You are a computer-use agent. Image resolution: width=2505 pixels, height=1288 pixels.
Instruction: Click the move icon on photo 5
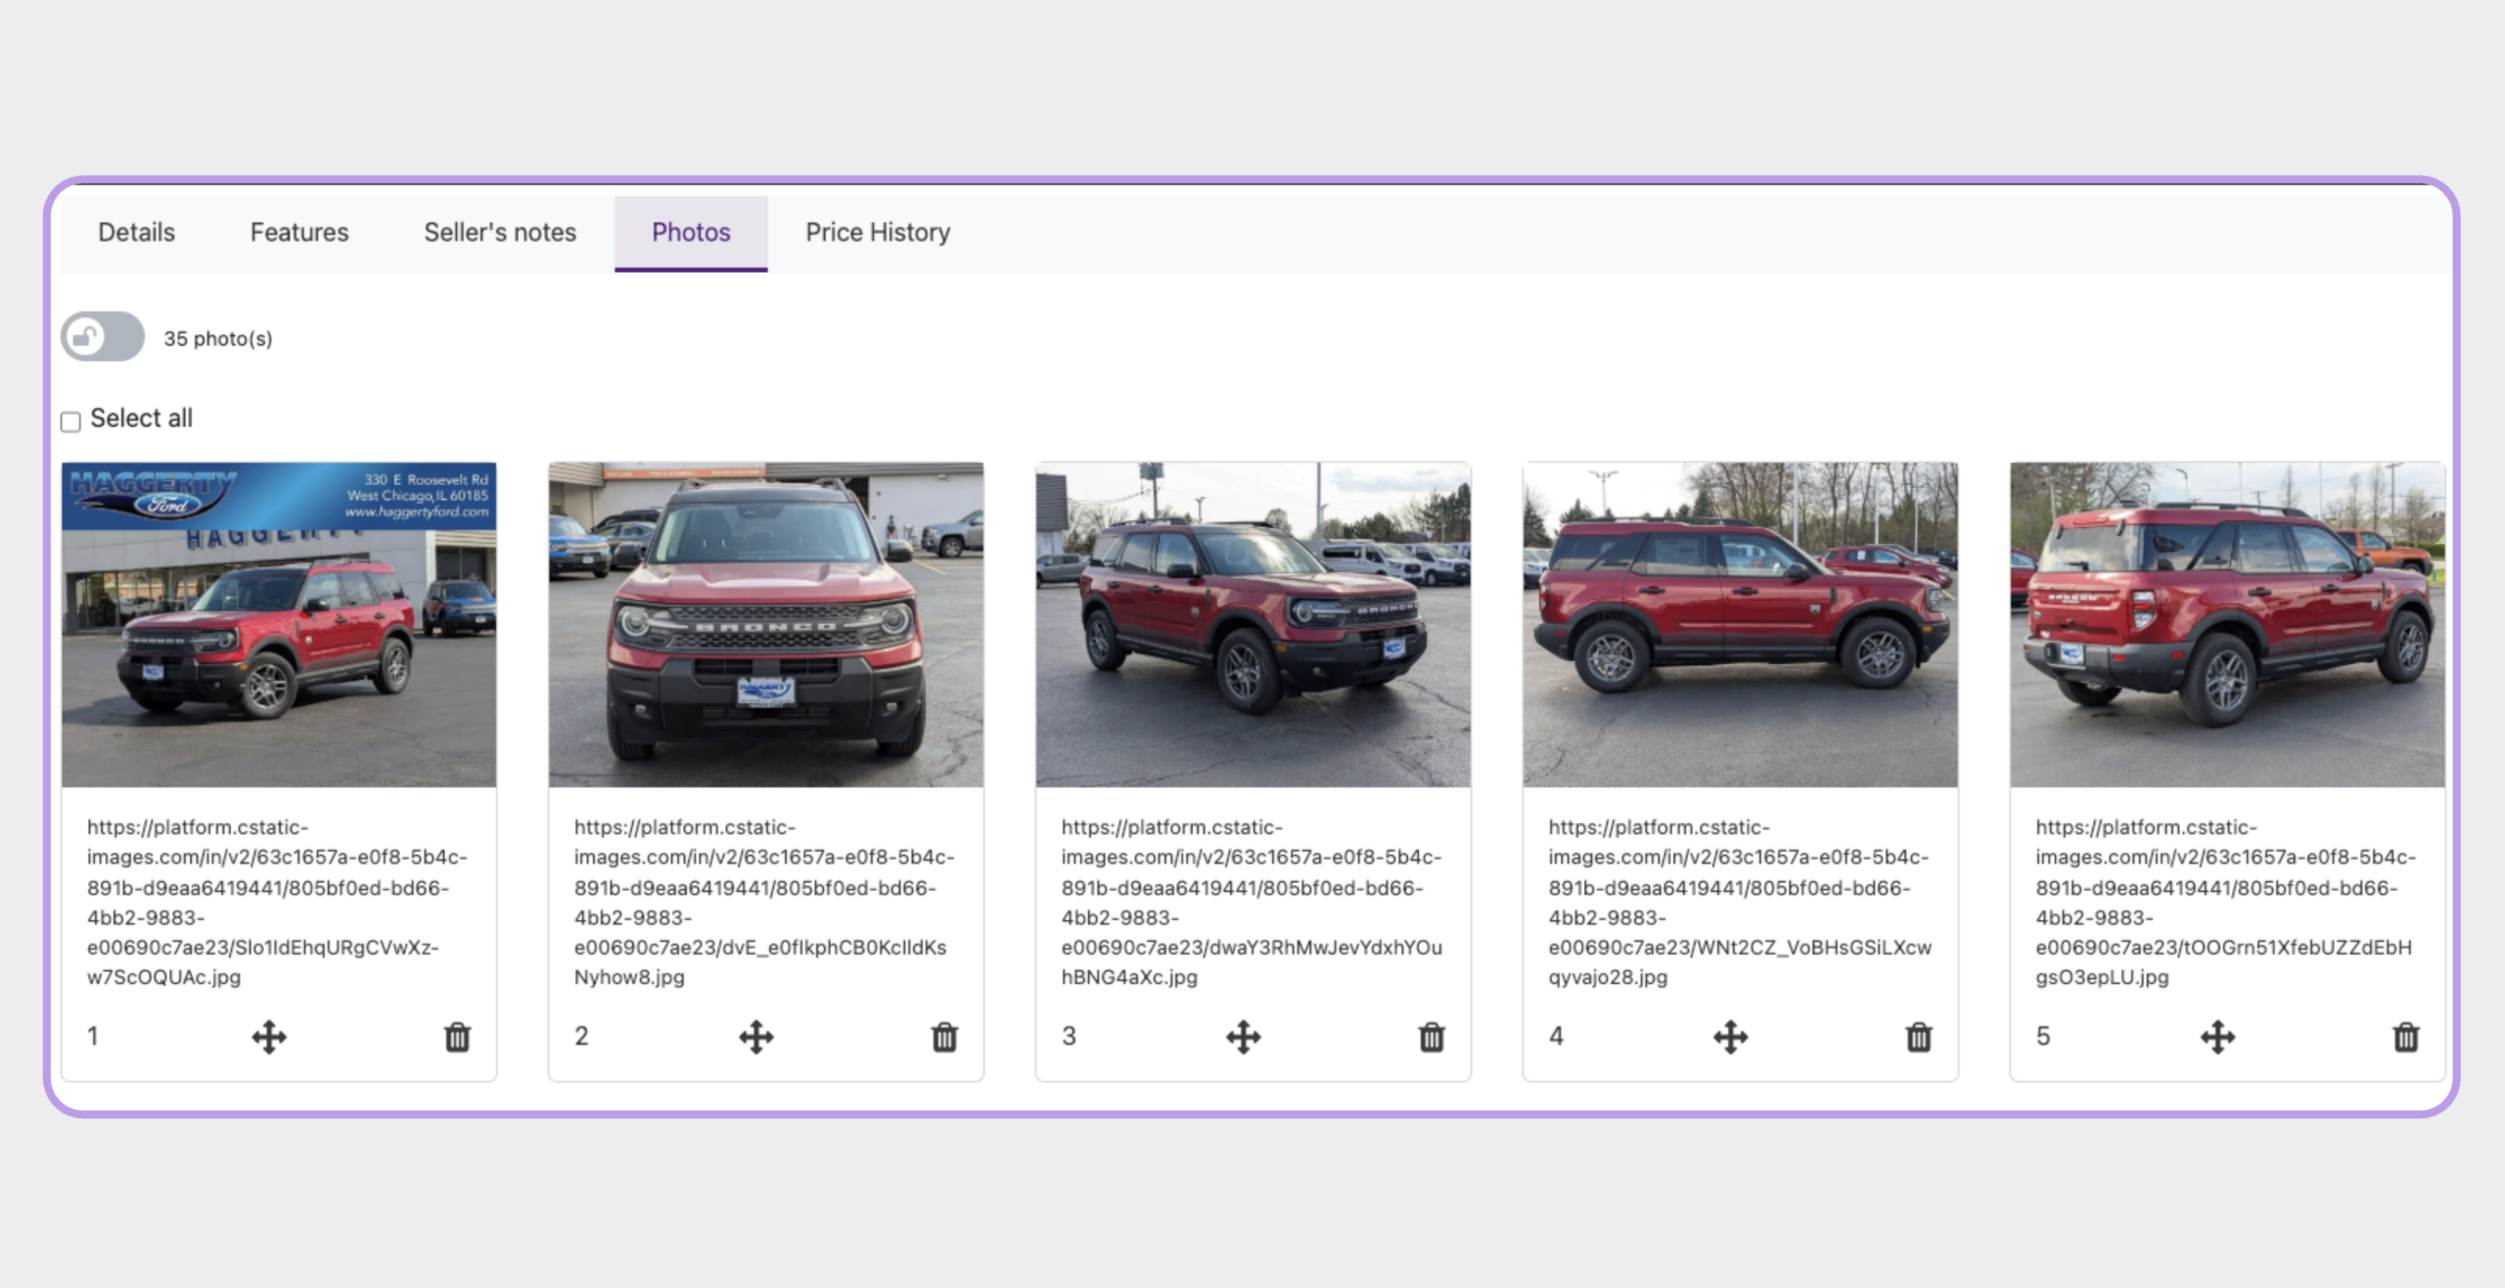[x=2218, y=1037]
